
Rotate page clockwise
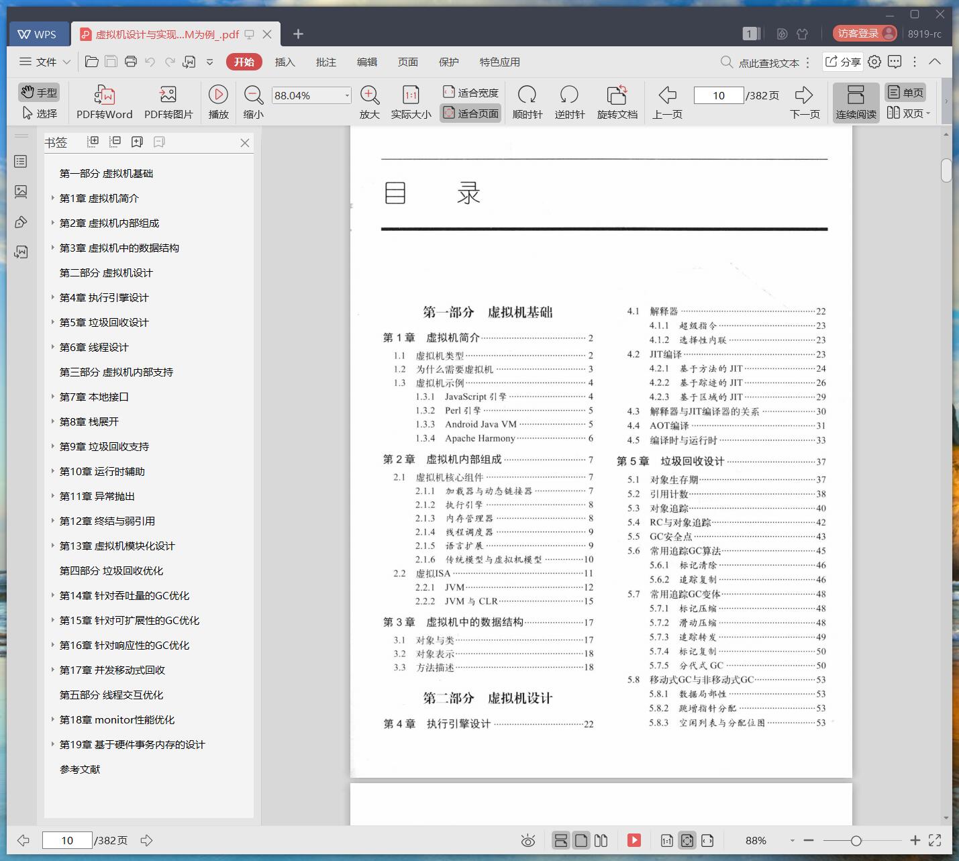[x=527, y=102]
